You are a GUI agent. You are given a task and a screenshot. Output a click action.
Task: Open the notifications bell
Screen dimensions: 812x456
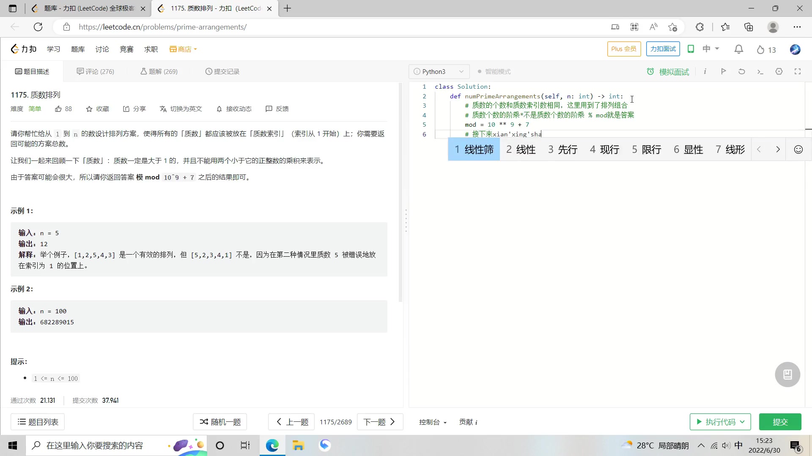(739, 49)
